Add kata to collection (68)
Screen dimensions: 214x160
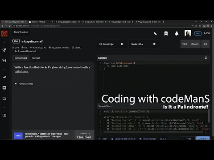(24, 48)
